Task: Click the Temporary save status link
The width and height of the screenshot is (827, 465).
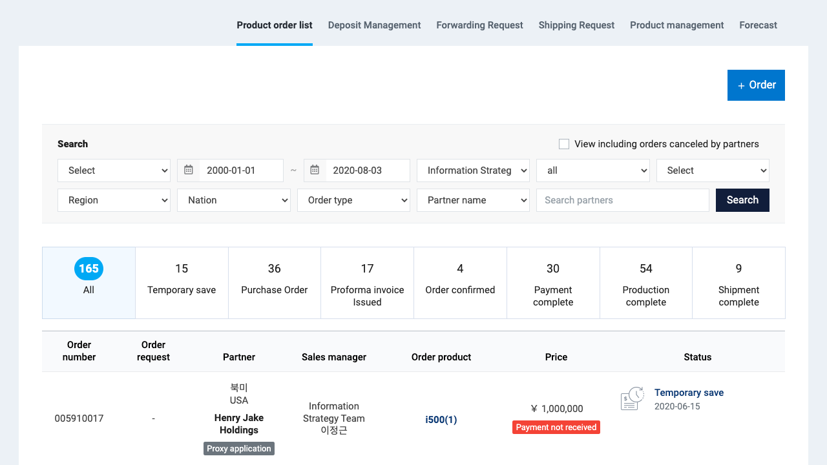Action: click(x=689, y=393)
